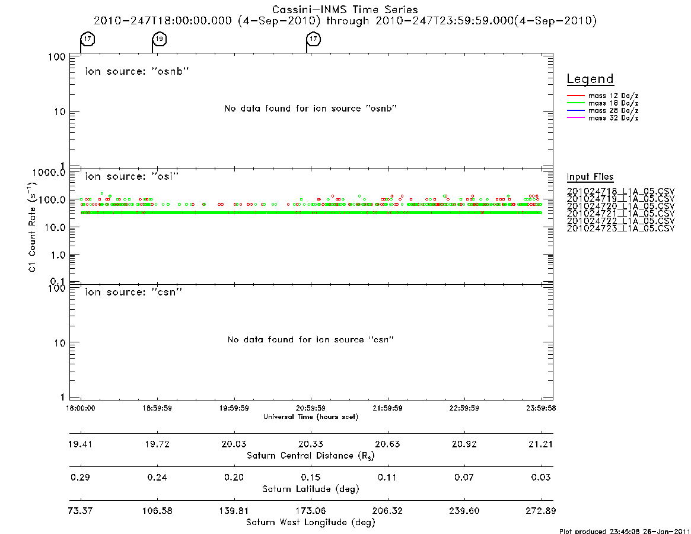Click the C1 Count Rate y-axis label
This screenshot has width=691, height=534.
(32, 227)
